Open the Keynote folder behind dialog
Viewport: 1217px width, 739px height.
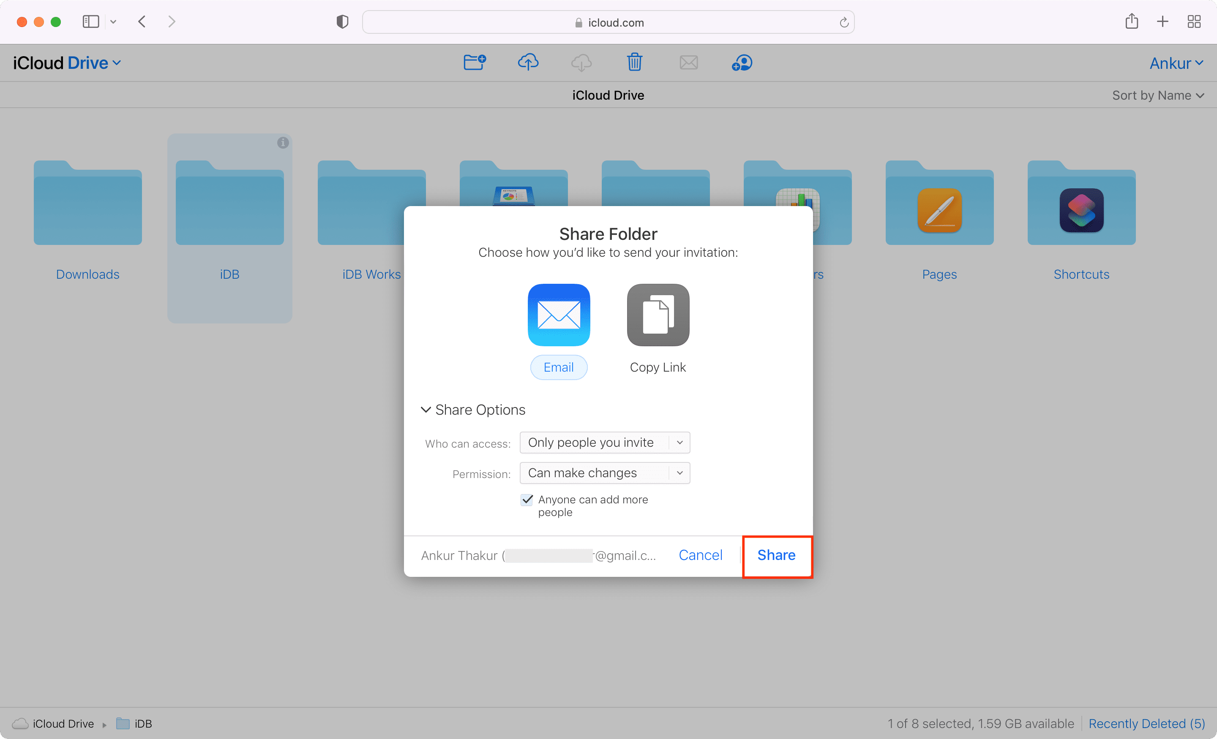[x=514, y=183]
